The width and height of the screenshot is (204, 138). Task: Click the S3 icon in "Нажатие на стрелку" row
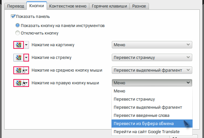(19, 58)
